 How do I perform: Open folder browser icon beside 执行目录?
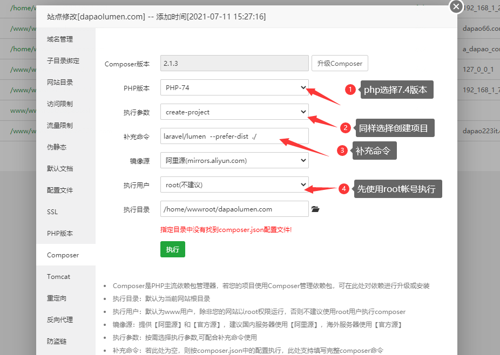coord(315,209)
